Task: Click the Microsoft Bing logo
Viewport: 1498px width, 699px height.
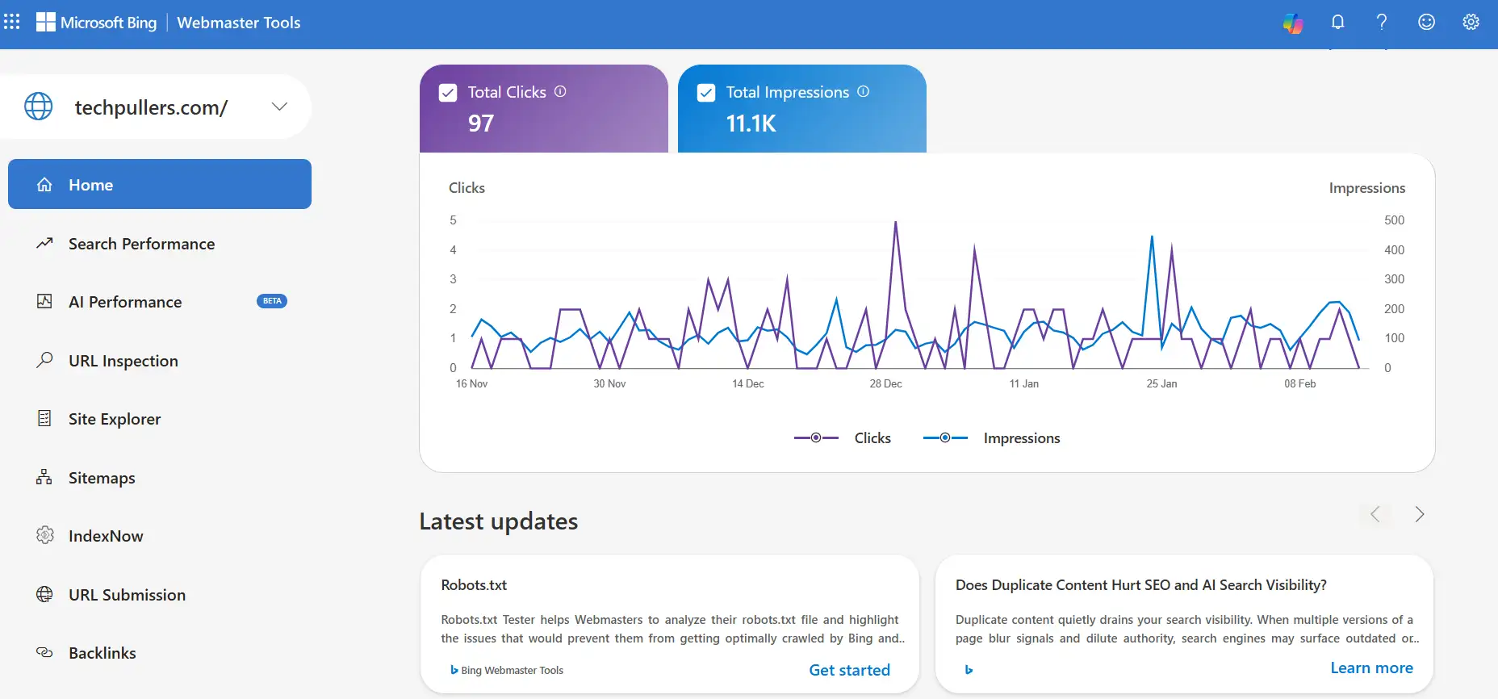Action: (x=96, y=23)
